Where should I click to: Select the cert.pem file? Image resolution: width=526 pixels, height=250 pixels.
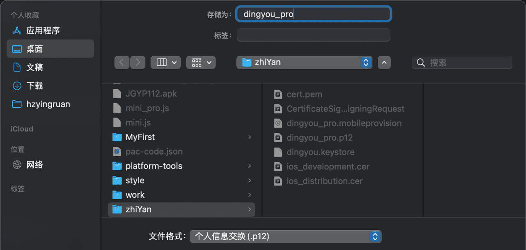pos(304,94)
